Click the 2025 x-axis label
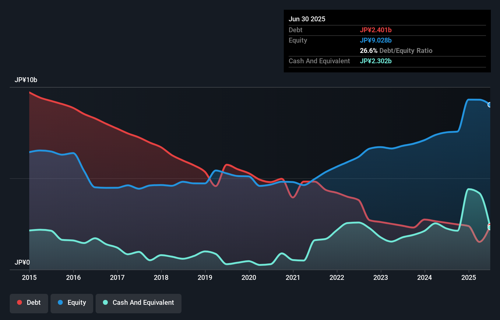This screenshot has height=320, width=500. [469, 277]
